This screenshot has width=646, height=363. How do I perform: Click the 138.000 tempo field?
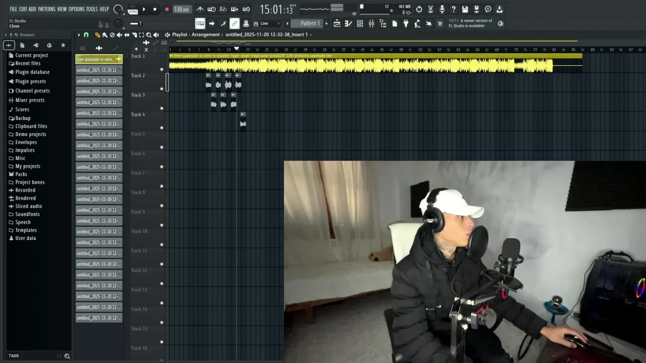[x=182, y=9]
